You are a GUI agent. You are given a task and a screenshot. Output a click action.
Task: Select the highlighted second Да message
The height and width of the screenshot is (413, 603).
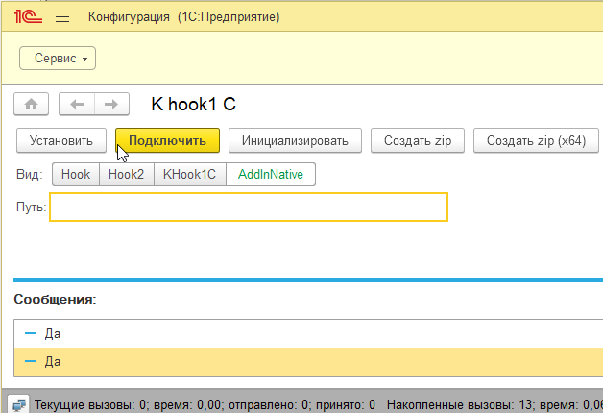point(308,361)
